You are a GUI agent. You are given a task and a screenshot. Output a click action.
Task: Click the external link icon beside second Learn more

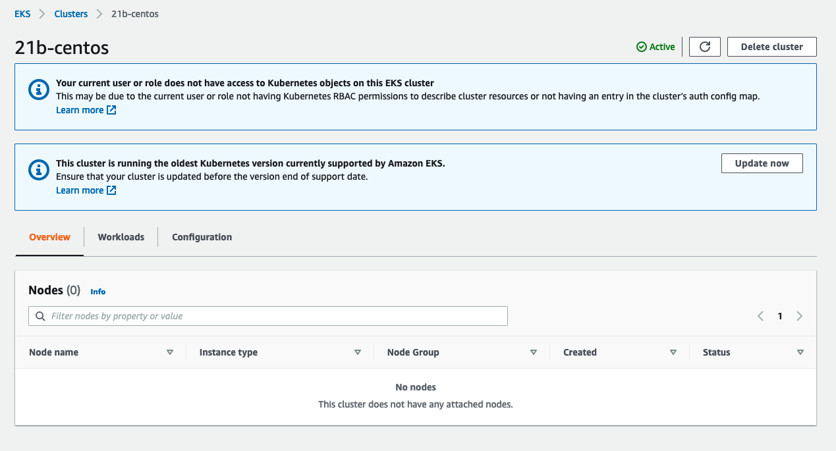(x=112, y=190)
